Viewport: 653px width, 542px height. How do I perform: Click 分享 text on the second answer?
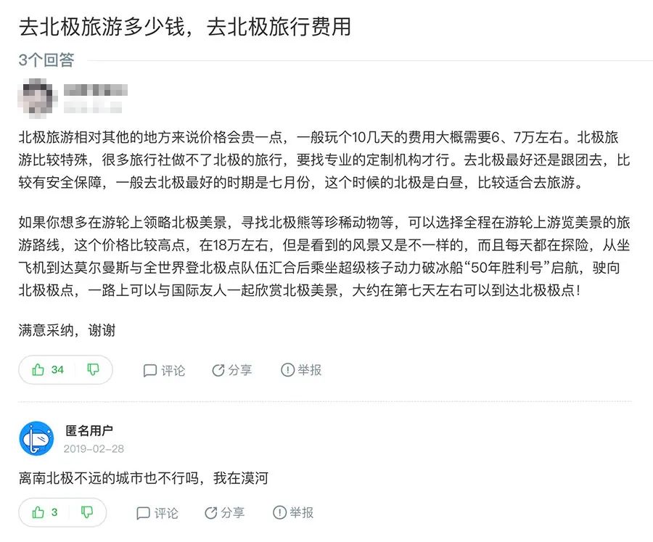232,512
